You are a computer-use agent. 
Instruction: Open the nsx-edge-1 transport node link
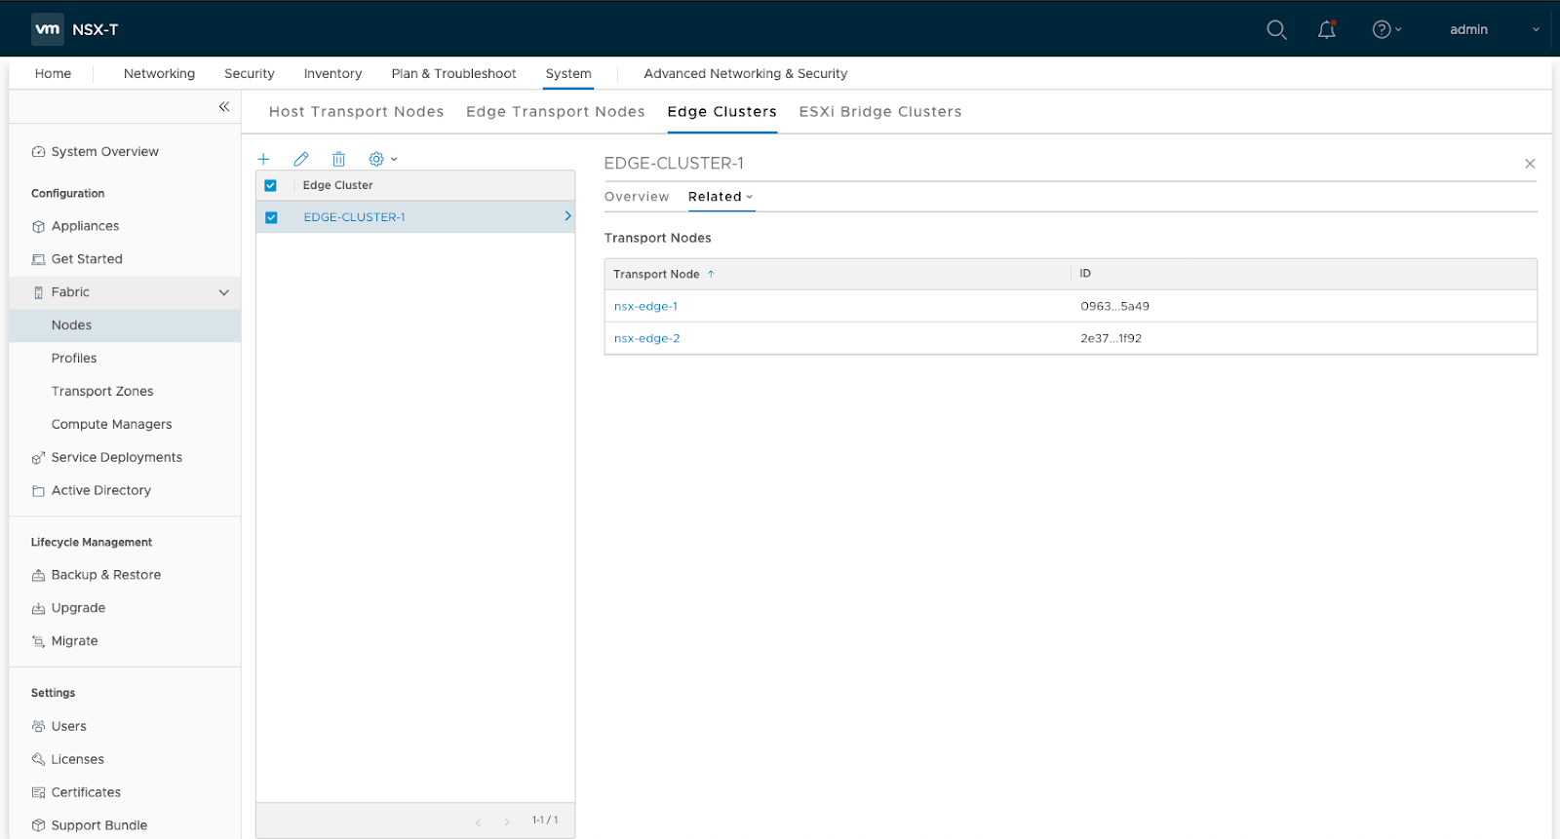[645, 306]
